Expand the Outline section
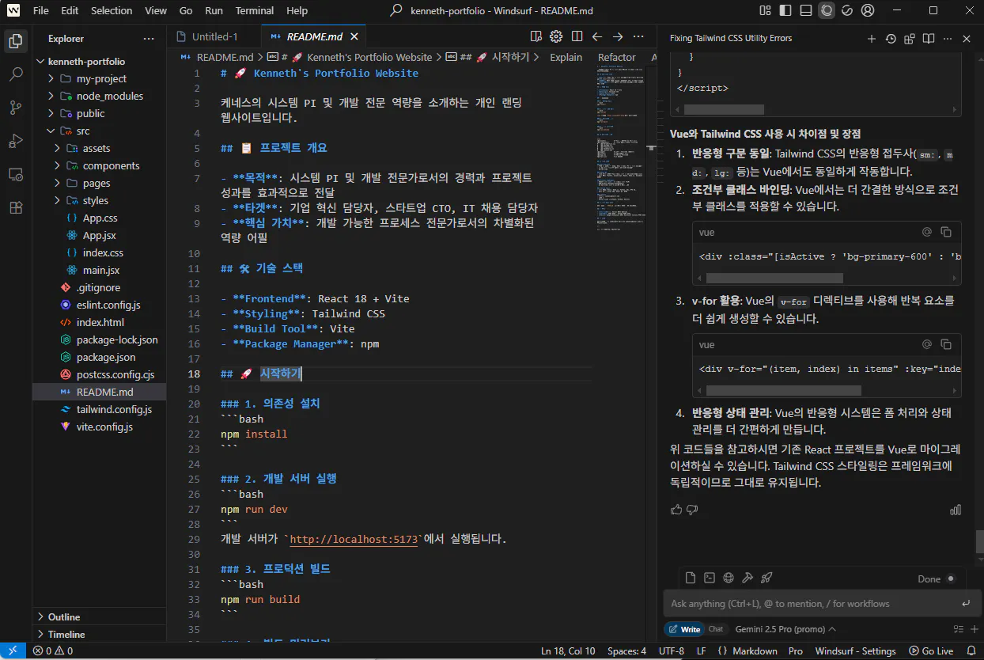 (x=99, y=616)
